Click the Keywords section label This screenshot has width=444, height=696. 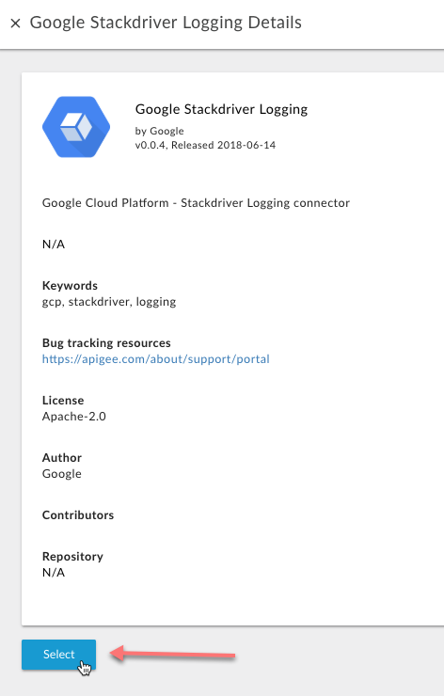tap(70, 285)
